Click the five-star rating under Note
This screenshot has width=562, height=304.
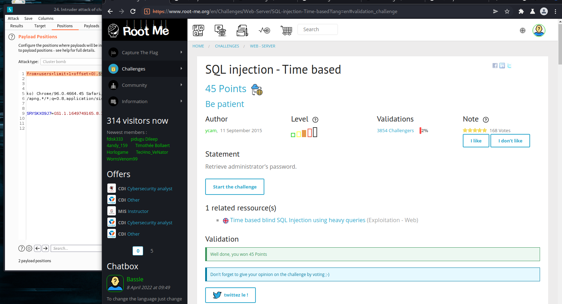coord(475,130)
